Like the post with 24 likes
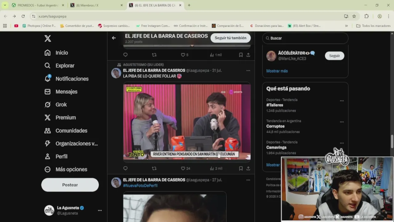This screenshot has height=222, width=394. (185, 168)
